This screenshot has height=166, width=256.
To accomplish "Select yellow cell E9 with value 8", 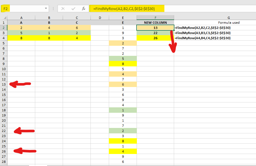I will click(x=123, y=64).
